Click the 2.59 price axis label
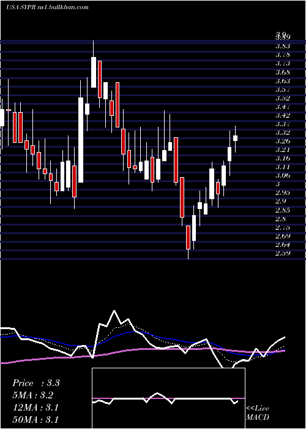Image resolution: width=306 pixels, height=429 pixels. point(283,253)
